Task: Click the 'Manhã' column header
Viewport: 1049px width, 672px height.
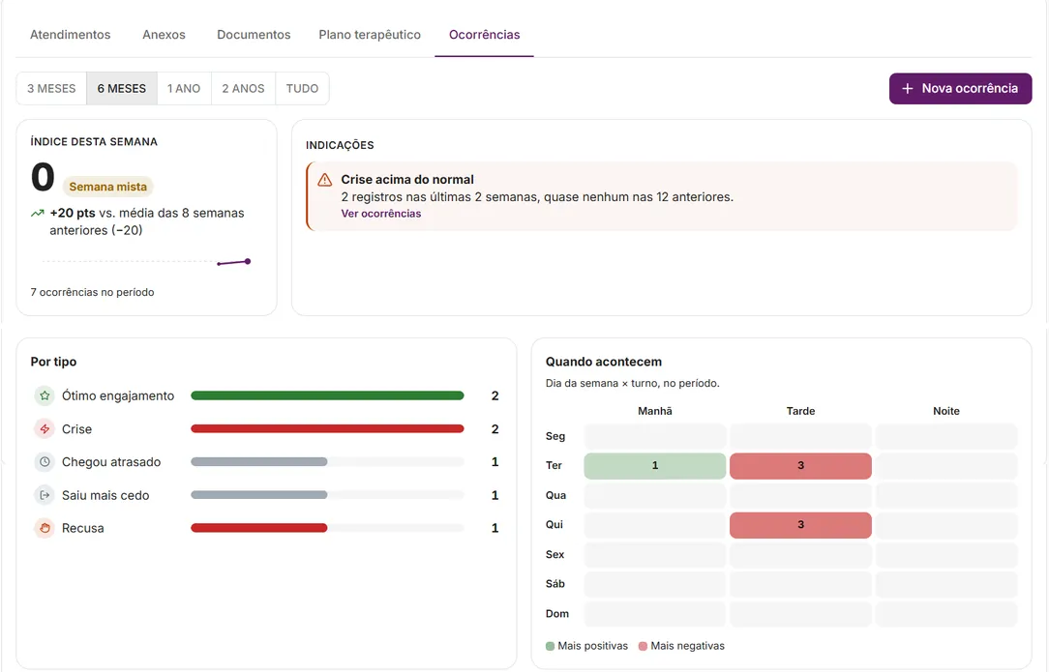Action: coord(655,411)
